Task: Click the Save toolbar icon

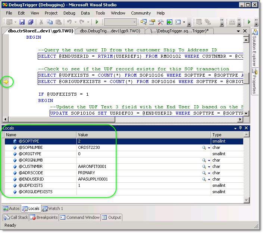Action: click(x=22, y=22)
